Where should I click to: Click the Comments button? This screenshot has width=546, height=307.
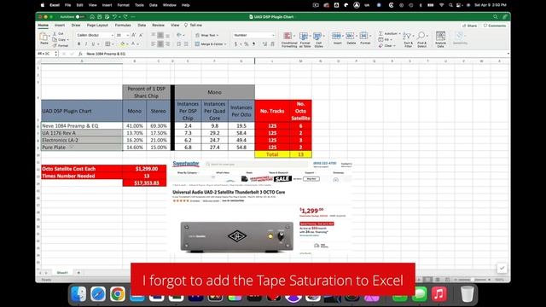[495, 26]
